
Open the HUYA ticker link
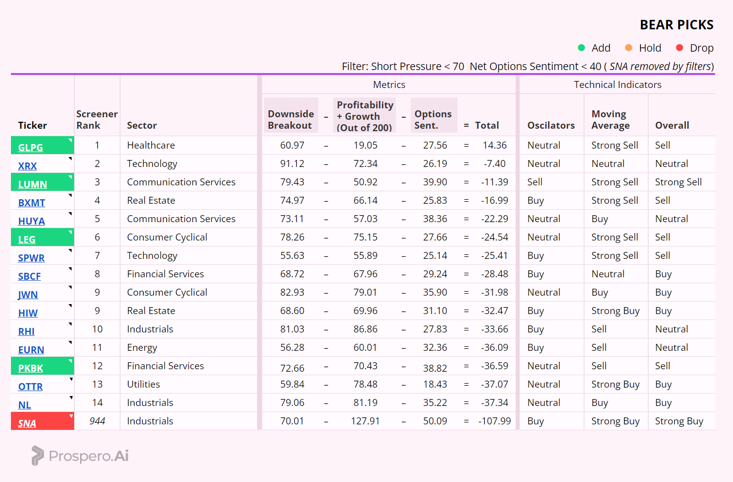31,221
